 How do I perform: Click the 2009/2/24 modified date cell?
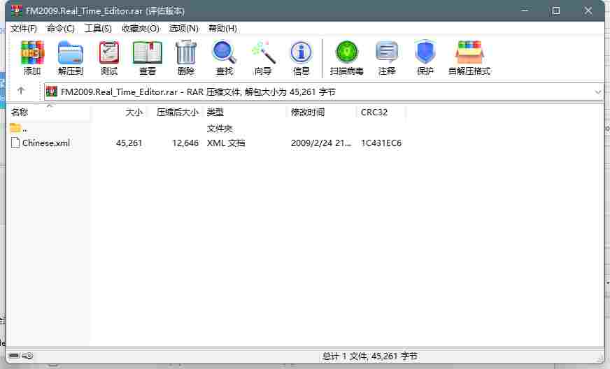tap(321, 143)
